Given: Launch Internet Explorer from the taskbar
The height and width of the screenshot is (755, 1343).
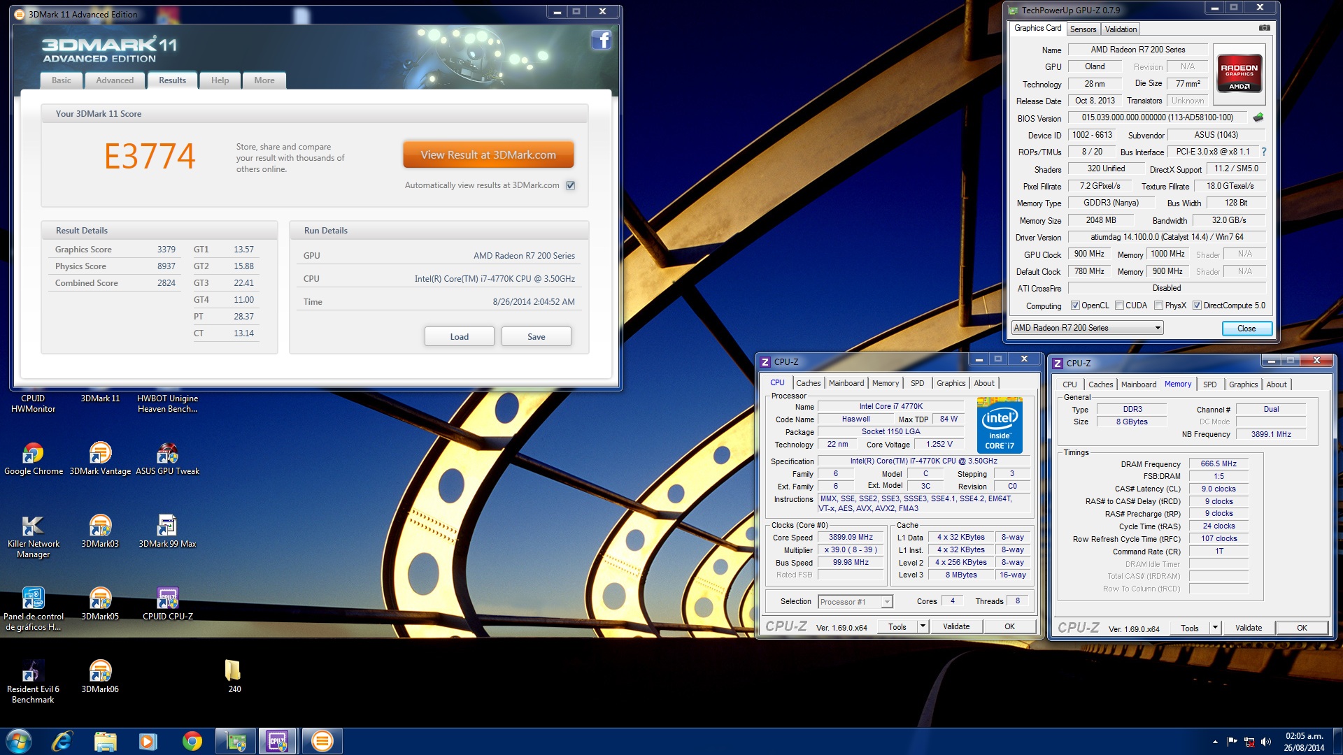Looking at the screenshot, I should point(62,741).
